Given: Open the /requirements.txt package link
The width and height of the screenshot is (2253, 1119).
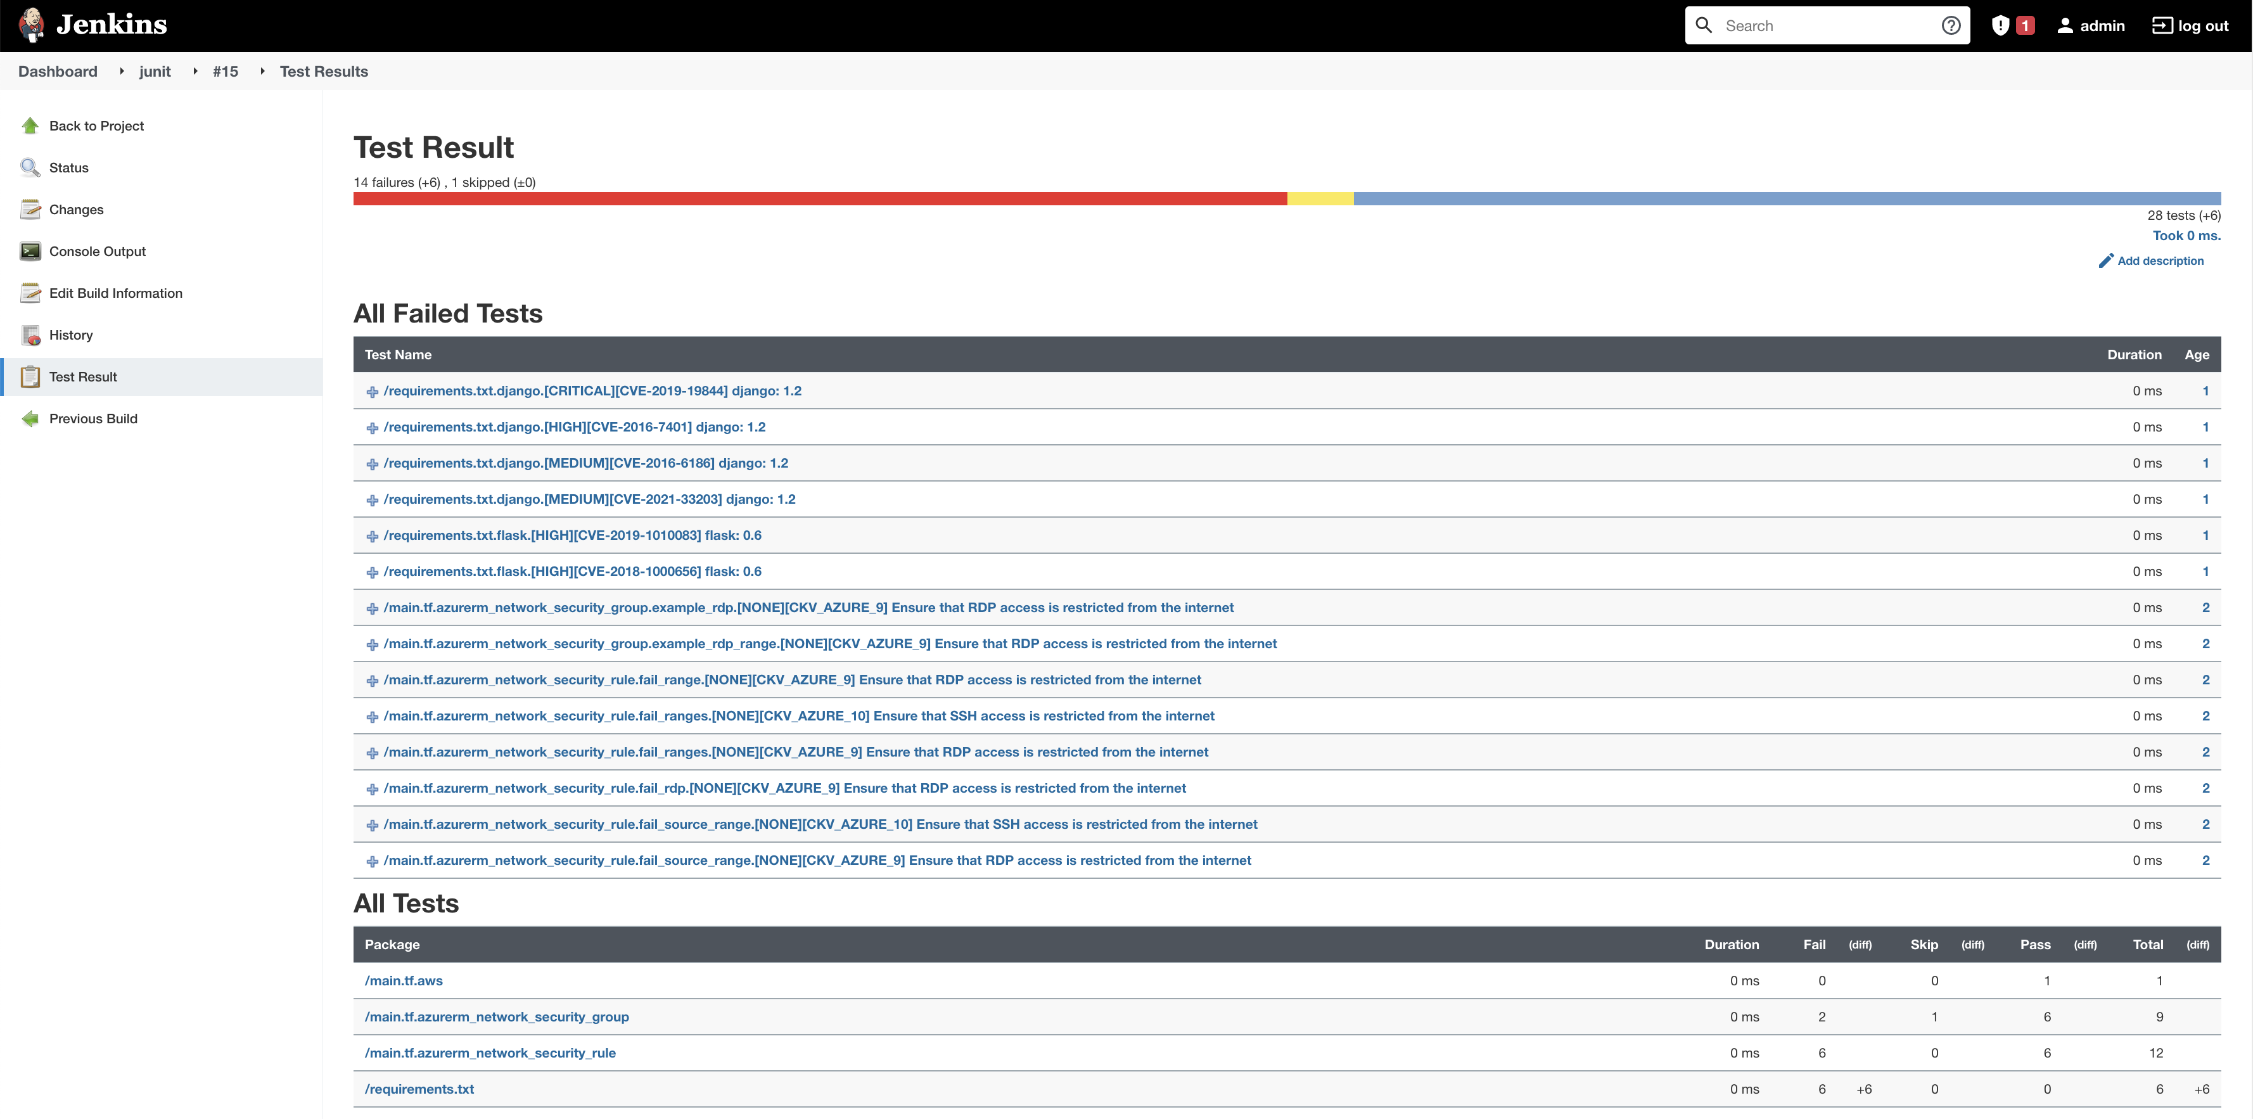Looking at the screenshot, I should (419, 1089).
